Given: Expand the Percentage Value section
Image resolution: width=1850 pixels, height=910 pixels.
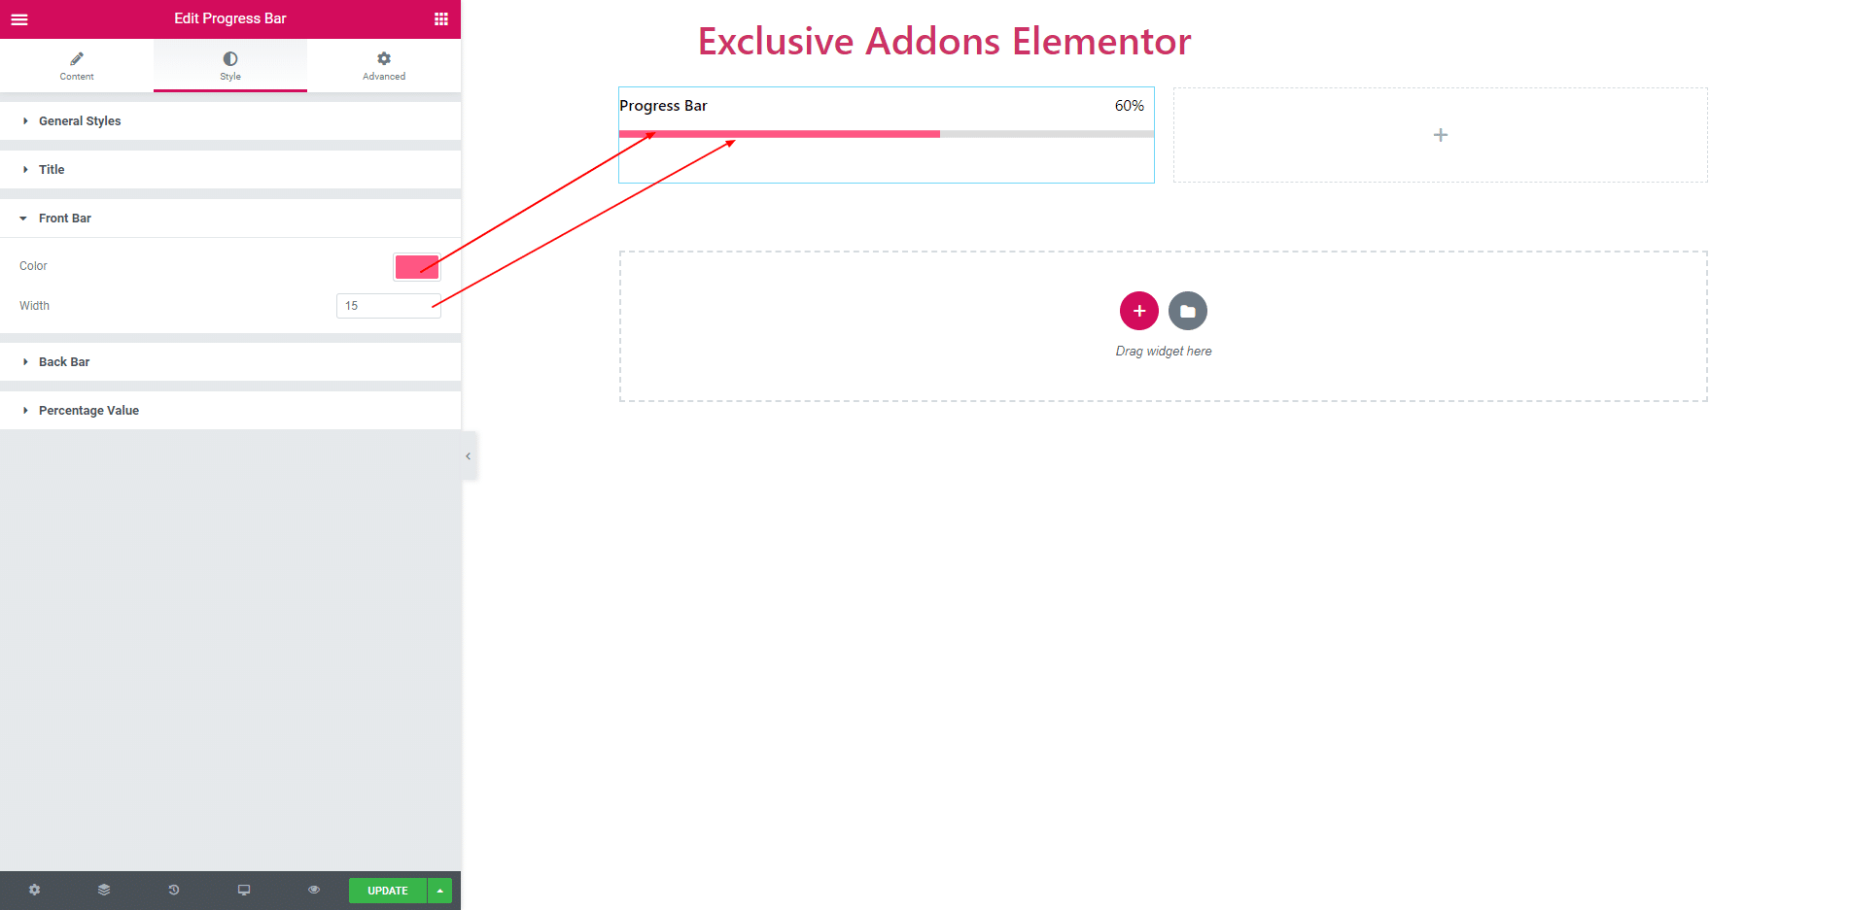Looking at the screenshot, I should pyautogui.click(x=230, y=411).
